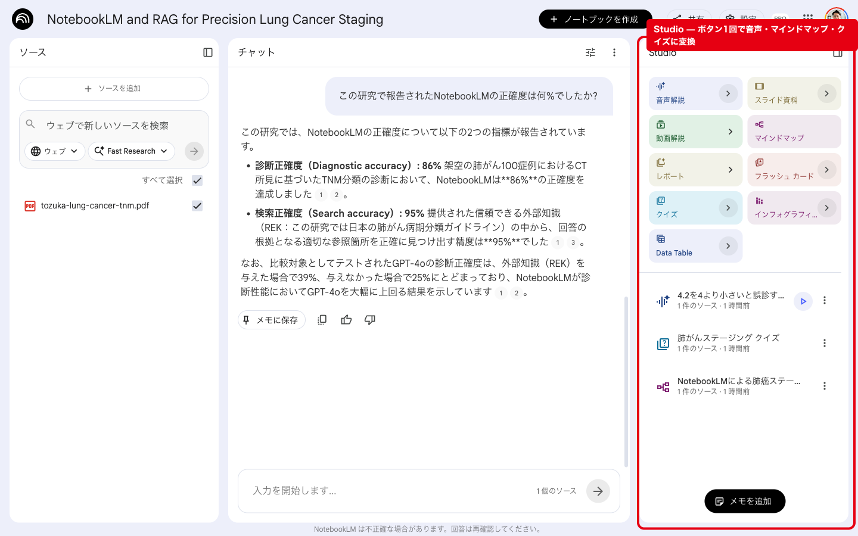Open the Data Table tile
Viewport: 858px width, 536px height.
click(x=695, y=246)
